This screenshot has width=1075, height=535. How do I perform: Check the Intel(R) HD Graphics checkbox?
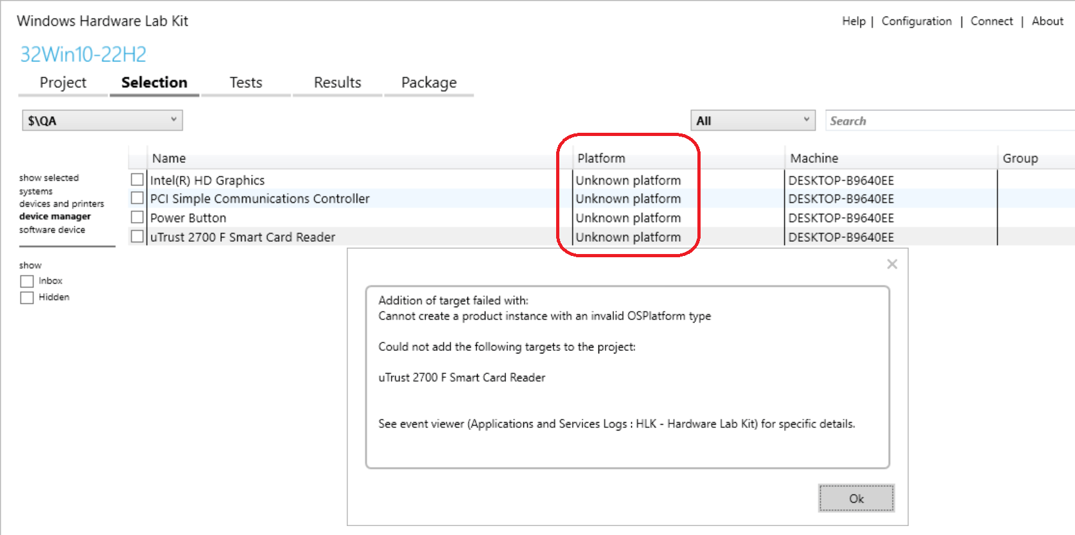pos(137,180)
